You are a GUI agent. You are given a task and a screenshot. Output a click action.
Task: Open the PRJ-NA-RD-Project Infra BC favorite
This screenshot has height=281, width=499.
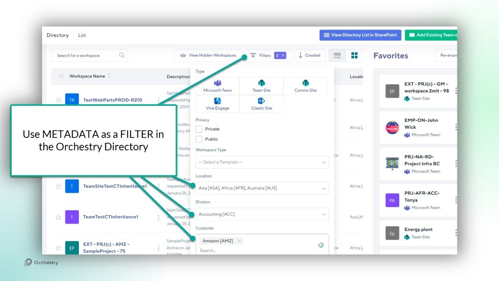coord(422,160)
